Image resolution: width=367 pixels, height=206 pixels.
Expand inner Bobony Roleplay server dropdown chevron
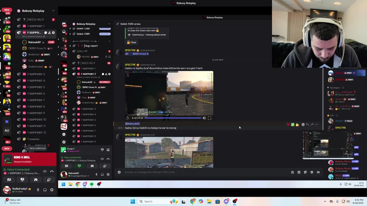109,24
